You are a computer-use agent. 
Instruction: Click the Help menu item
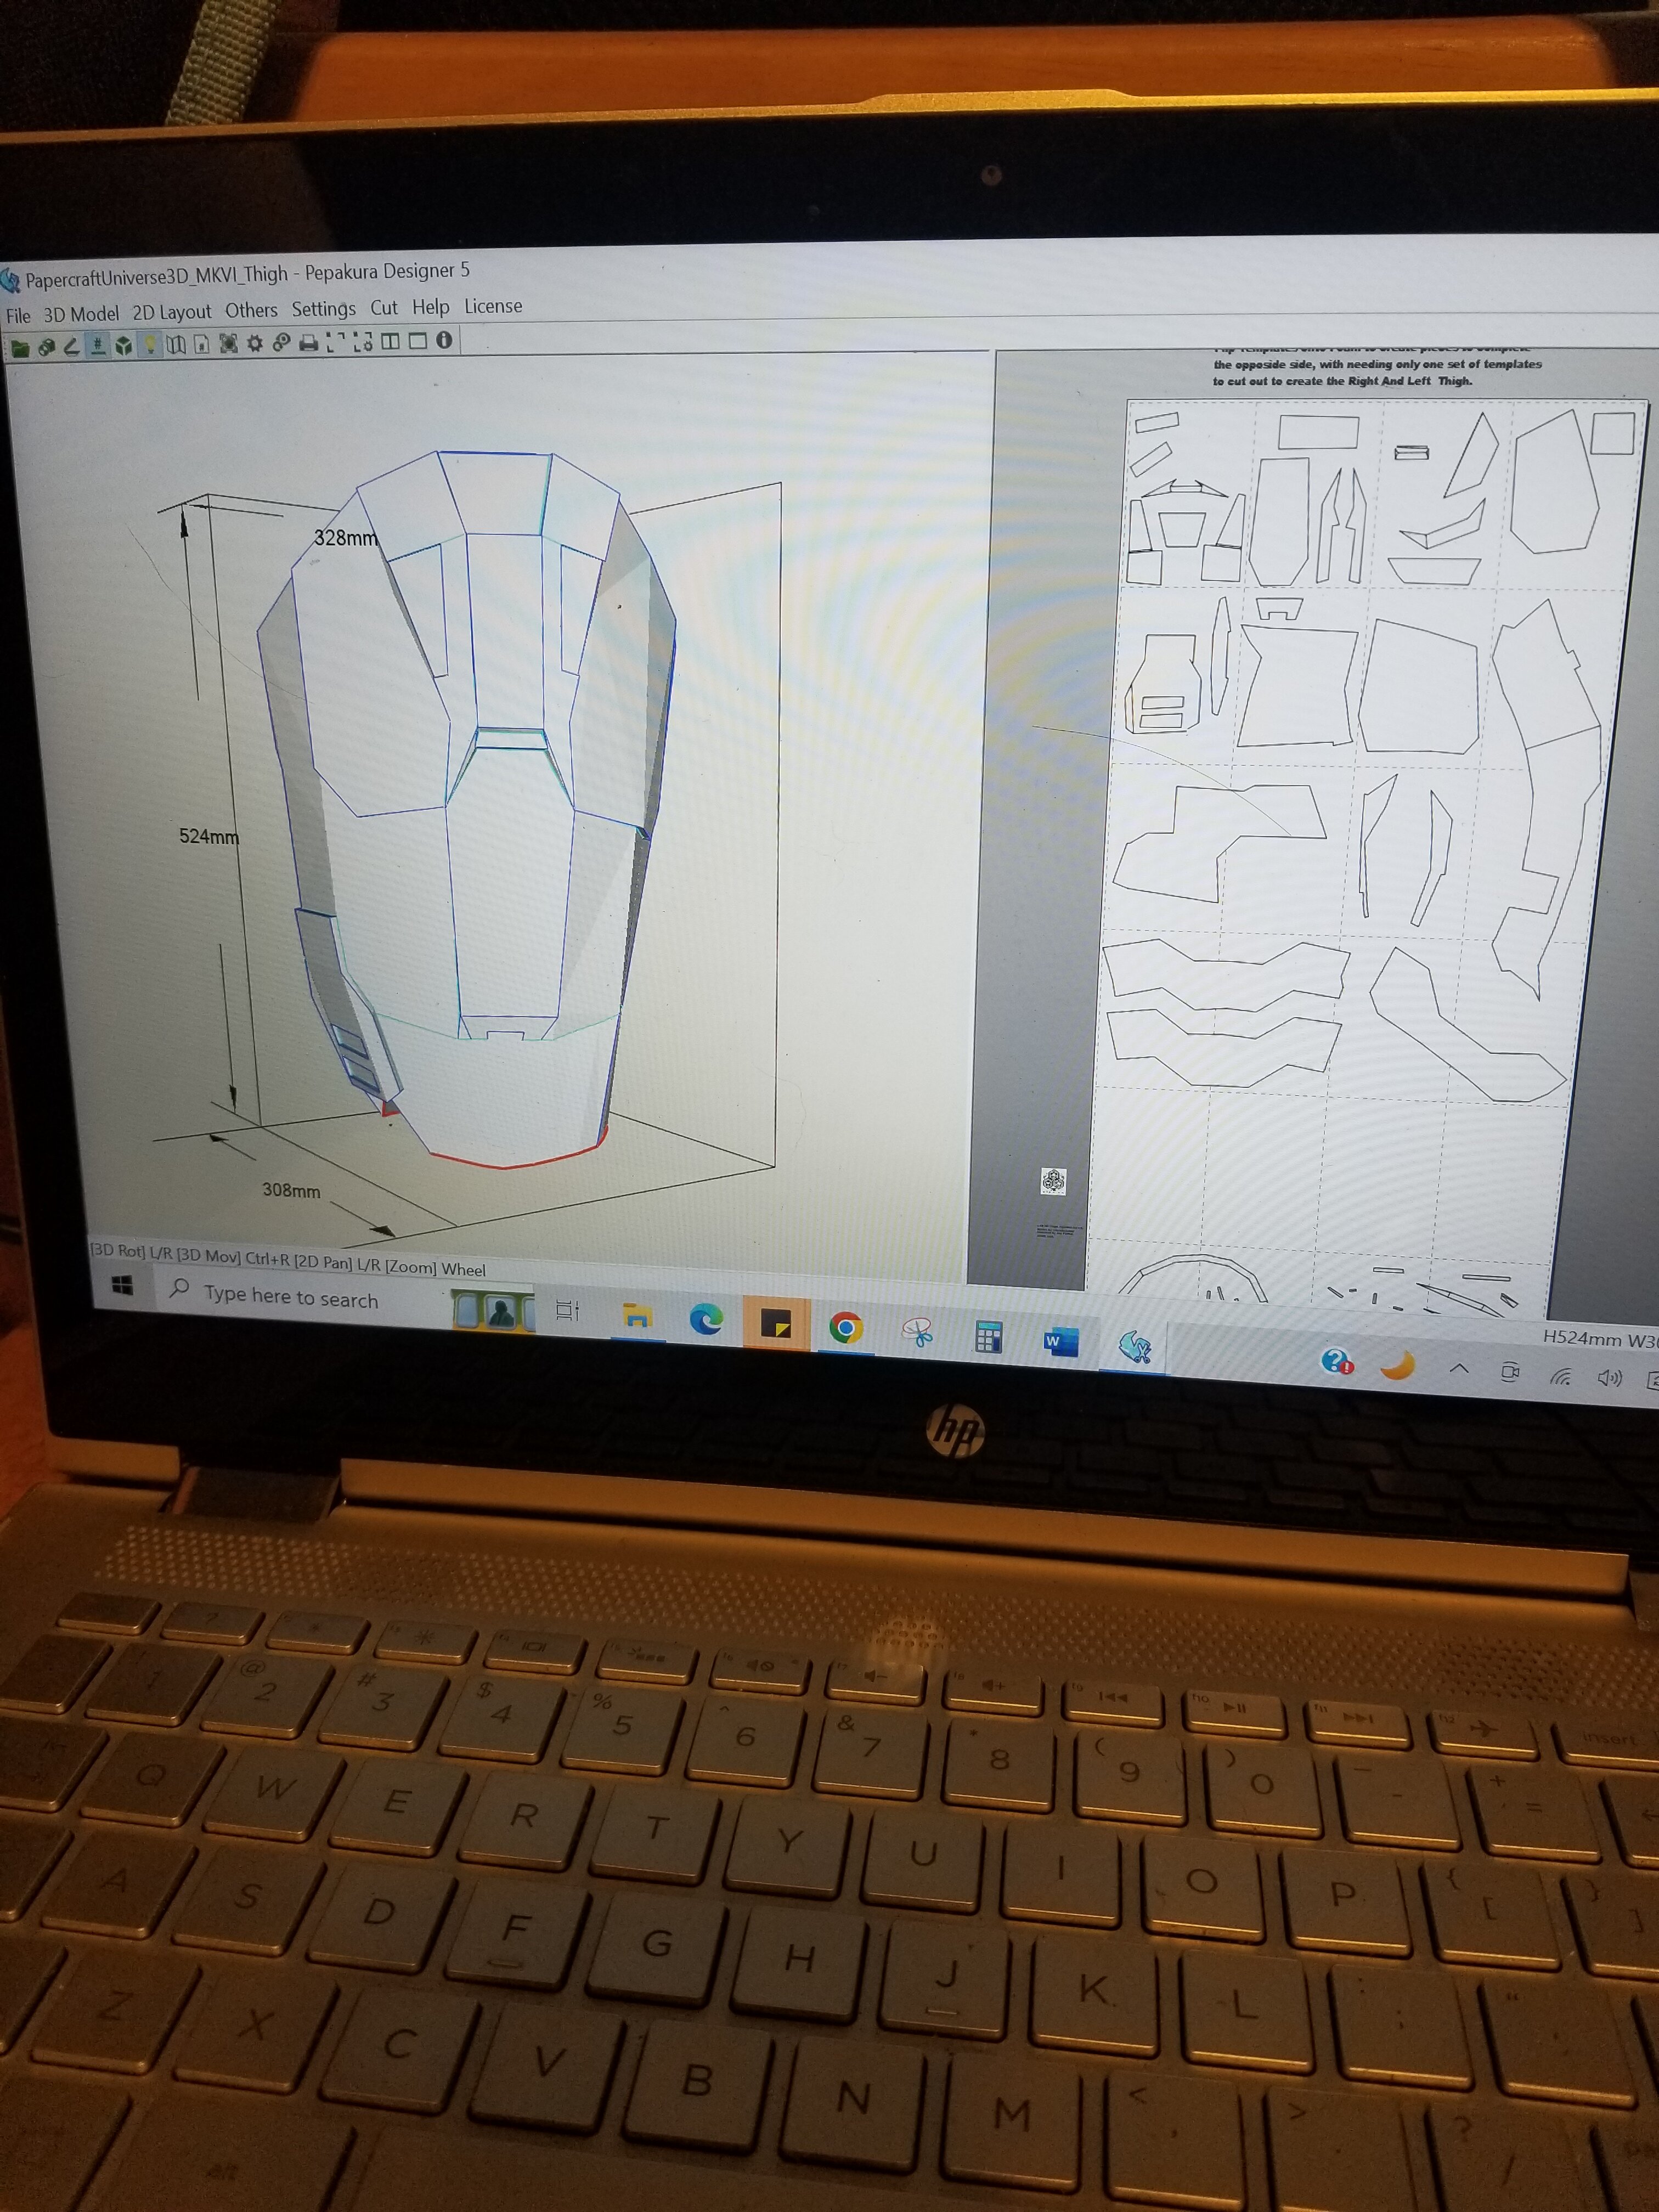[430, 307]
